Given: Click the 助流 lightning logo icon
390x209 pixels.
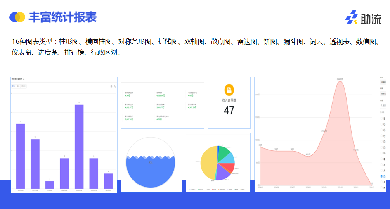Looking at the screenshot, I should coord(352,18).
